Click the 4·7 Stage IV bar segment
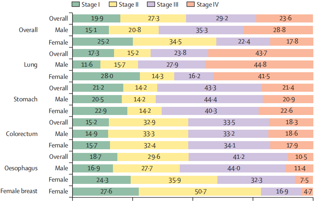The image size is (320, 213). (x=307, y=192)
